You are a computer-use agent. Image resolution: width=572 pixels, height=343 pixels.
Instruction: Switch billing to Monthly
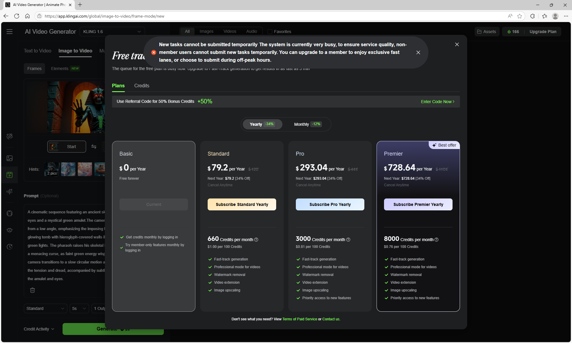[x=307, y=124]
